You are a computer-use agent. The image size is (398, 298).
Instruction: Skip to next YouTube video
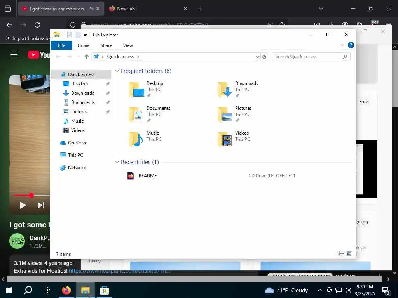click(41, 205)
